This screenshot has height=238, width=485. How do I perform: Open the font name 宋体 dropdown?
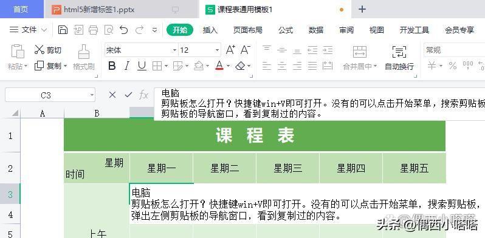[x=174, y=50]
